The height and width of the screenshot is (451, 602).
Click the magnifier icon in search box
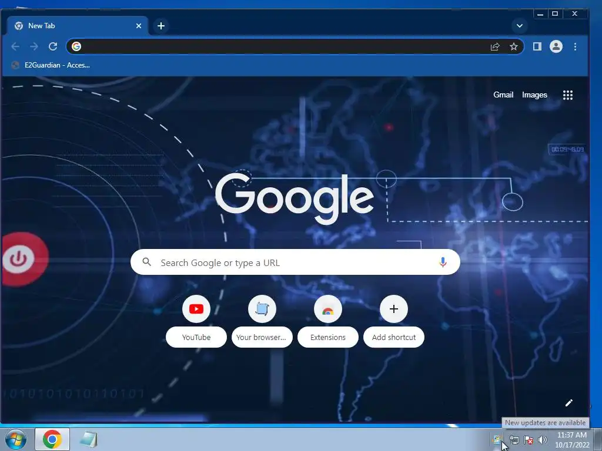pyautogui.click(x=146, y=262)
